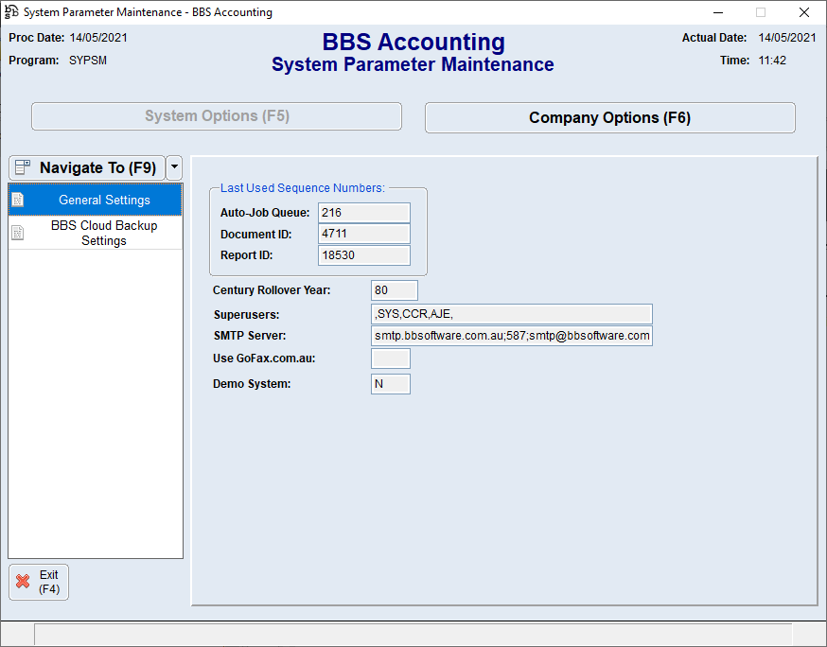Click the page icon beside BBS Cloud Backup Settings
This screenshot has width=827, height=647.
[x=16, y=233]
